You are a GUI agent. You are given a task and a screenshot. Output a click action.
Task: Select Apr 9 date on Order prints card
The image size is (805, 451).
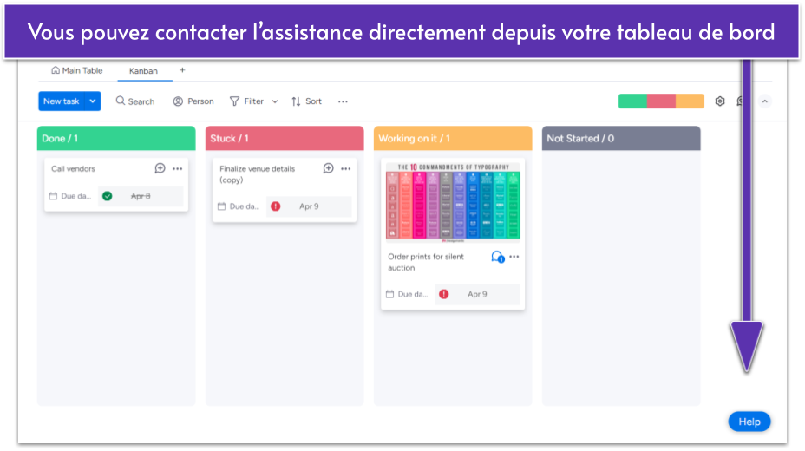click(477, 294)
